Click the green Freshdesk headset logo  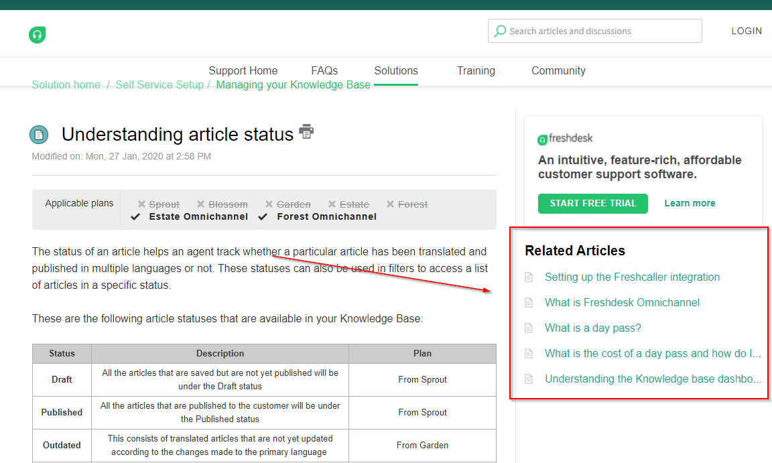pos(38,34)
